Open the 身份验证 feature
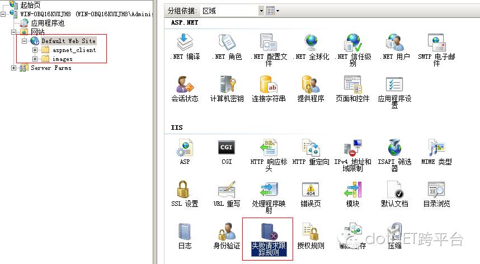Image resolution: width=480 pixels, height=264 pixels. tap(227, 236)
